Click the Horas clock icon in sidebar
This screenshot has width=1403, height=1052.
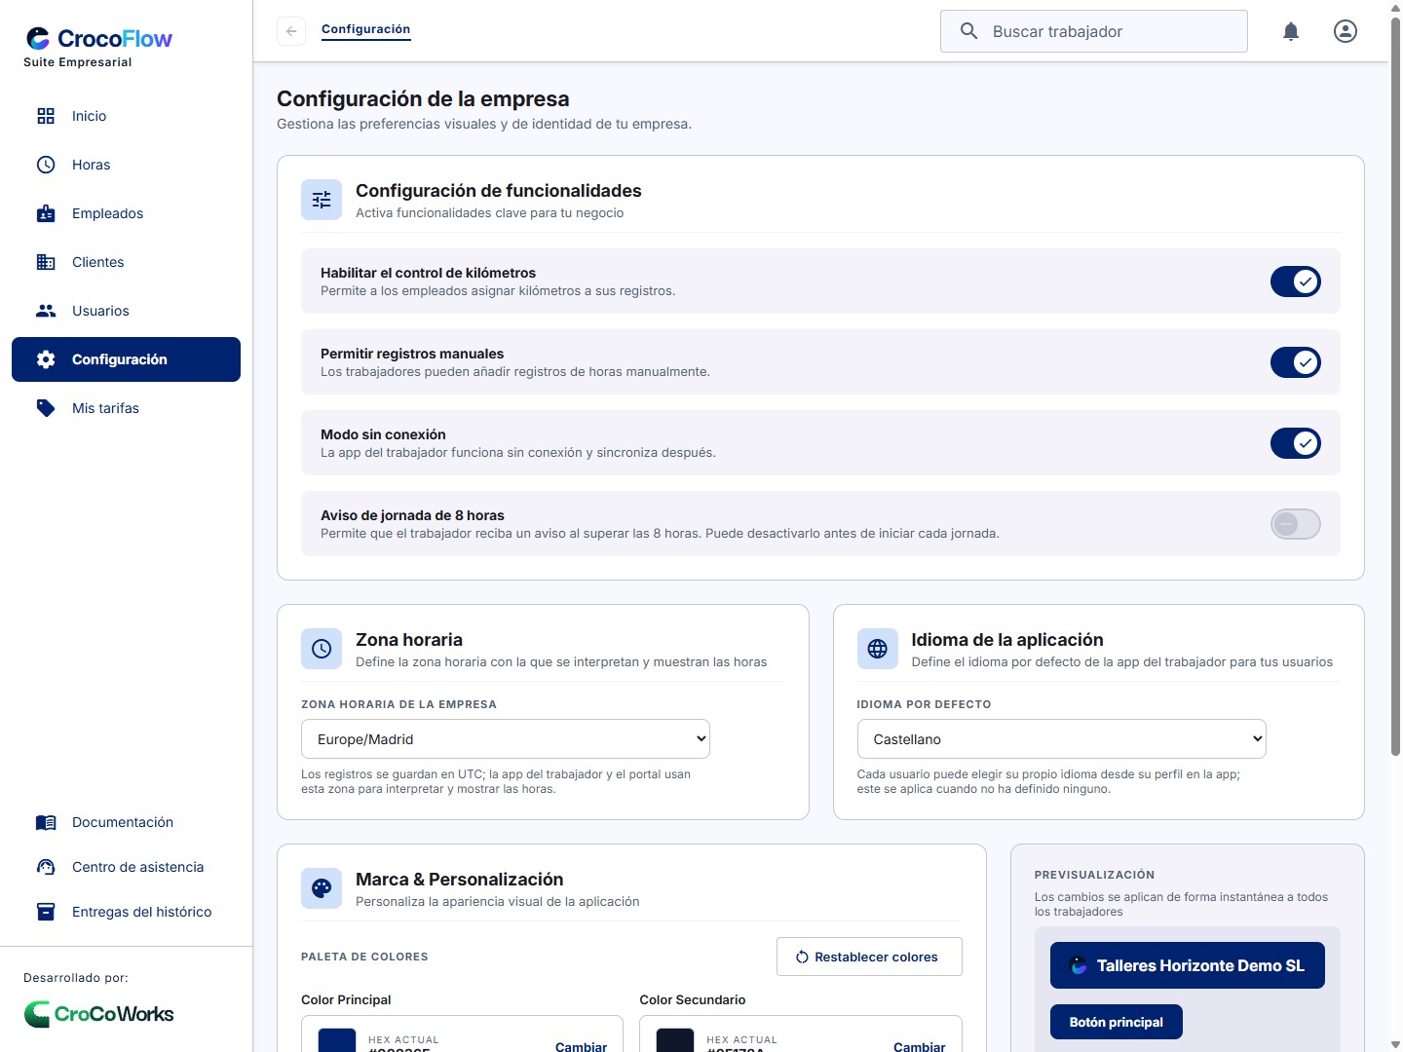pos(46,165)
